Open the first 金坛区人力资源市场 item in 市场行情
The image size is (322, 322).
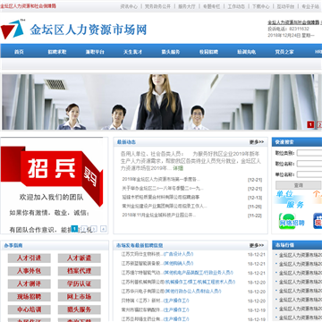[x=301, y=255]
